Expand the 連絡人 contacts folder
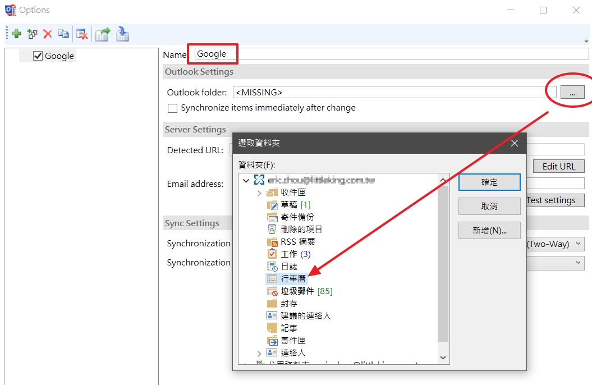The height and width of the screenshot is (385, 592). coord(259,354)
